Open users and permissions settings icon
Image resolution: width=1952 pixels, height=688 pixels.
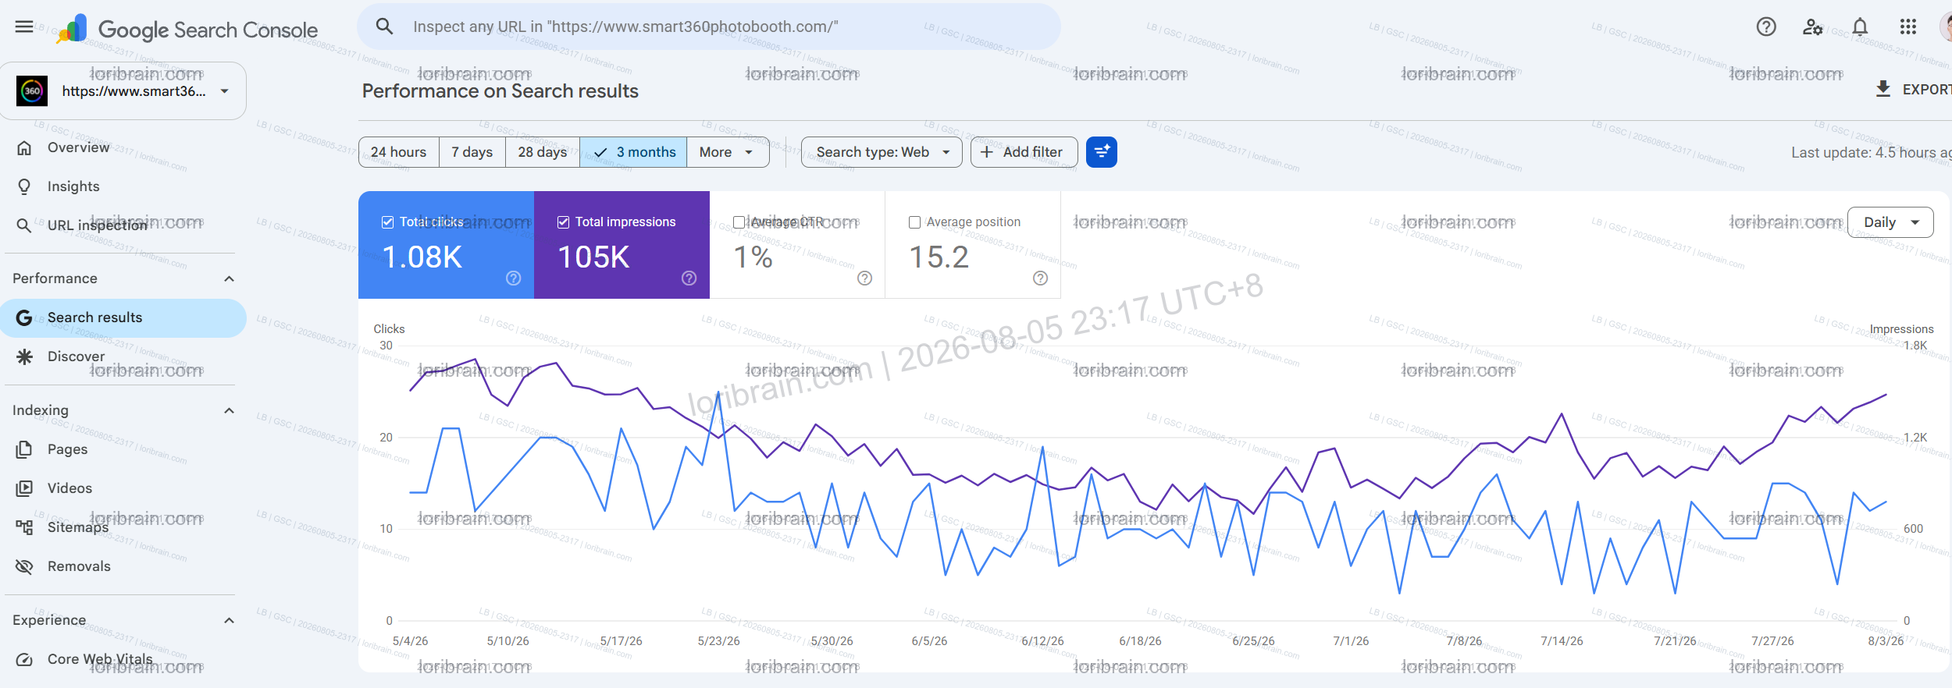point(1812,27)
